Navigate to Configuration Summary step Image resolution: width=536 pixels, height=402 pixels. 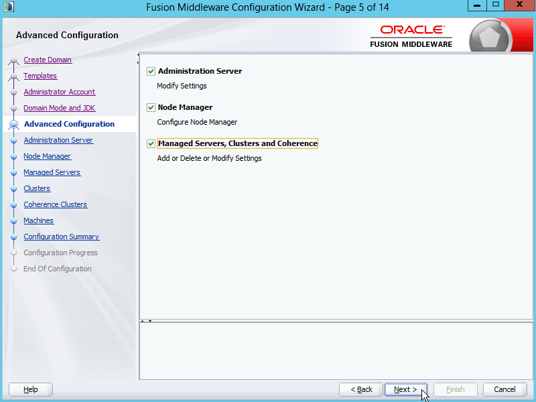point(61,237)
